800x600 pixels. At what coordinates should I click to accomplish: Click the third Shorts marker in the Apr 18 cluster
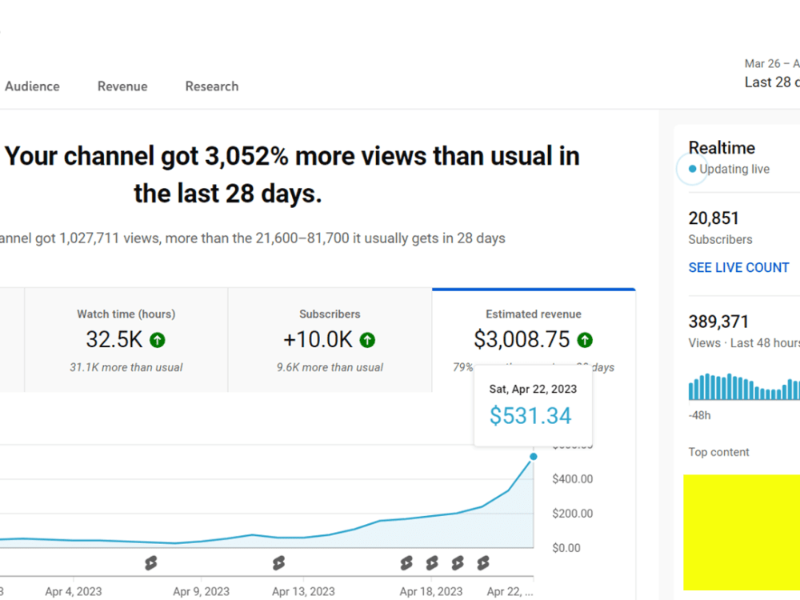pyautogui.click(x=458, y=563)
